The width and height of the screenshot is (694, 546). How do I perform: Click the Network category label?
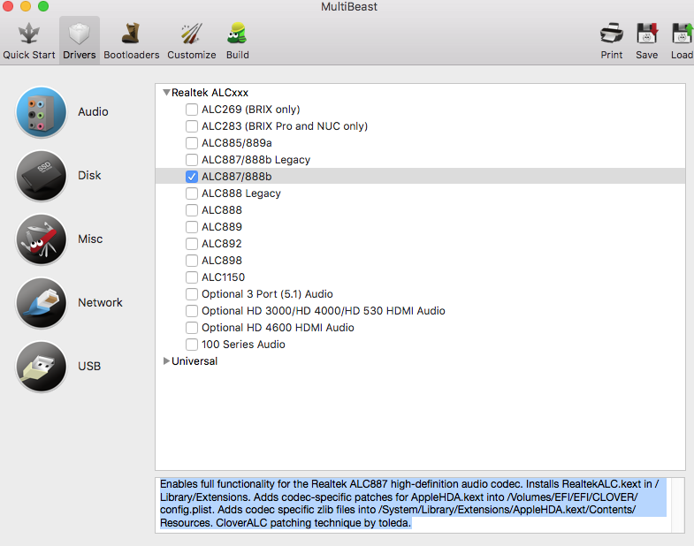pyautogui.click(x=100, y=303)
